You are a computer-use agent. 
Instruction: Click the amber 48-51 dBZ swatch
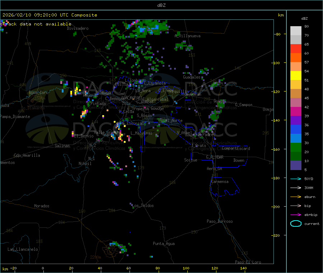click(296, 84)
